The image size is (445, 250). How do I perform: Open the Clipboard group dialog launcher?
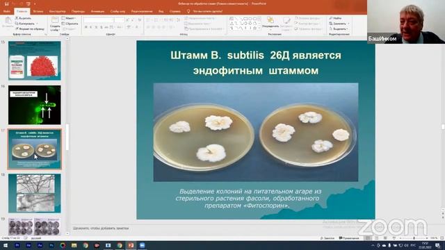tap(45, 34)
